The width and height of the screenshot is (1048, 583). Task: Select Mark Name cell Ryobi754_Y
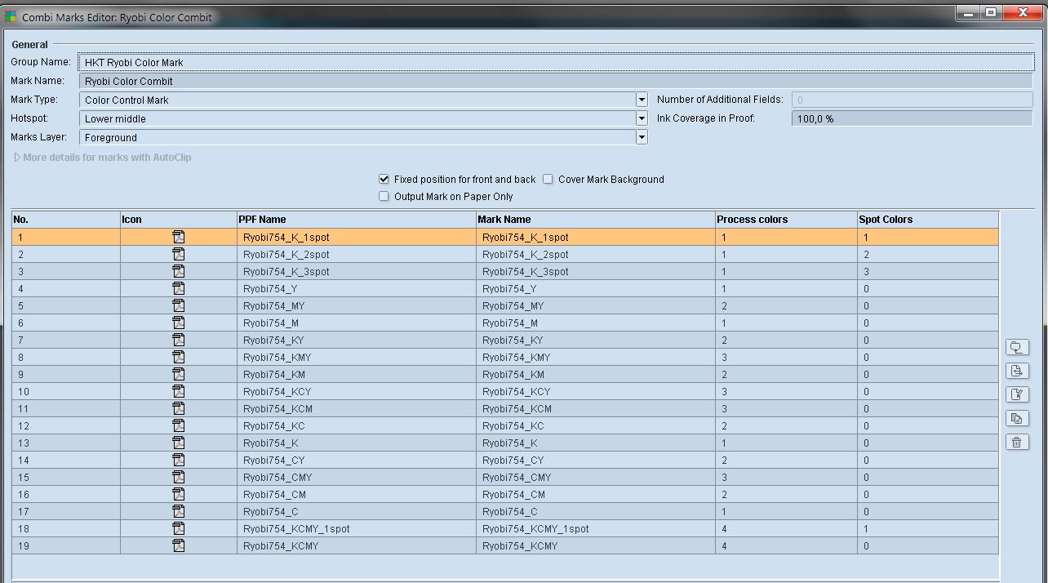(x=596, y=288)
